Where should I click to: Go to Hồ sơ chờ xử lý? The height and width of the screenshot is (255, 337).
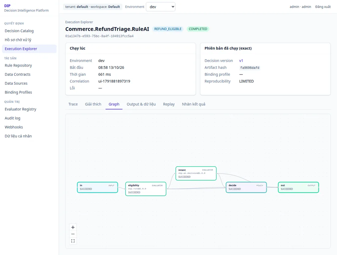pos(29,40)
